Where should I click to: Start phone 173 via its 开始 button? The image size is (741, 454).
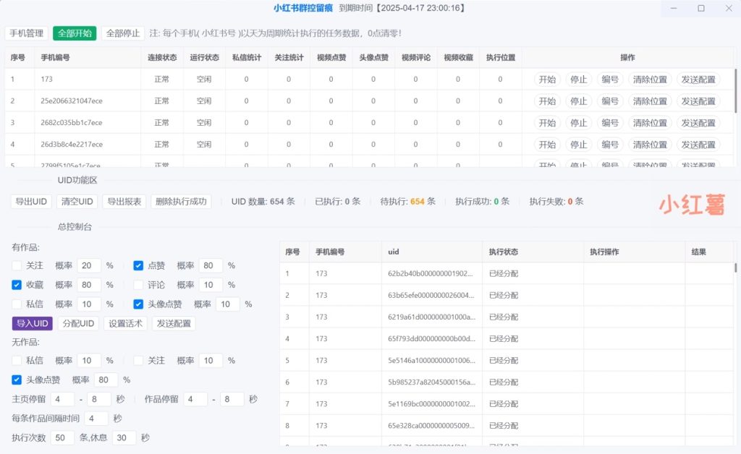pyautogui.click(x=547, y=80)
